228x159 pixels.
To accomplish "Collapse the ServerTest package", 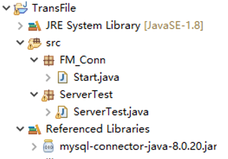I will tap(34, 94).
